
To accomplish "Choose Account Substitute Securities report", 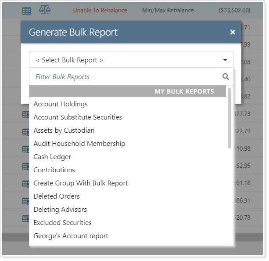I will 78,117.
